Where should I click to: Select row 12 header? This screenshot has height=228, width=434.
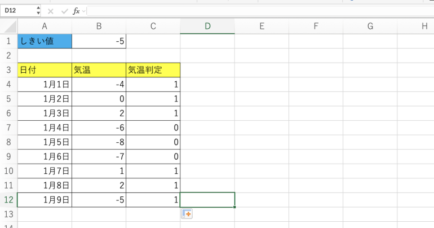click(x=8, y=200)
